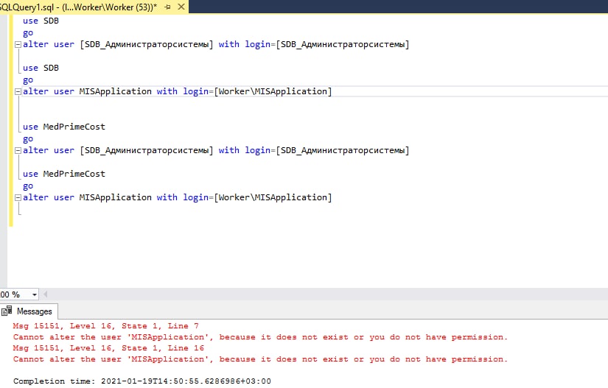Close the SQLQuery1.sql tab
Image resolution: width=608 pixels, height=388 pixels.
(181, 7)
